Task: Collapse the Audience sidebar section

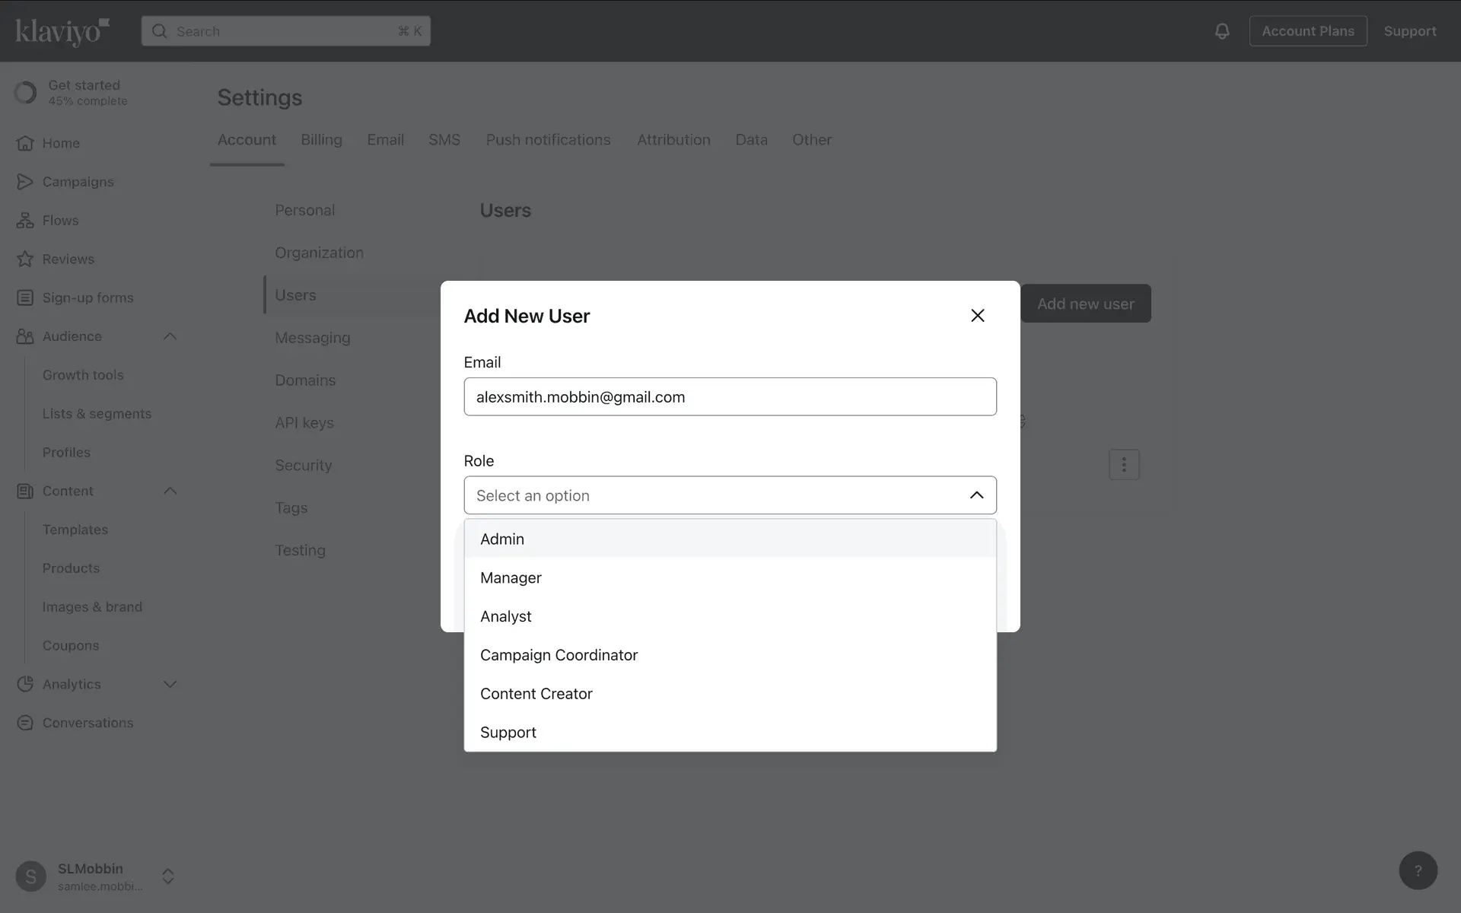Action: tap(170, 336)
